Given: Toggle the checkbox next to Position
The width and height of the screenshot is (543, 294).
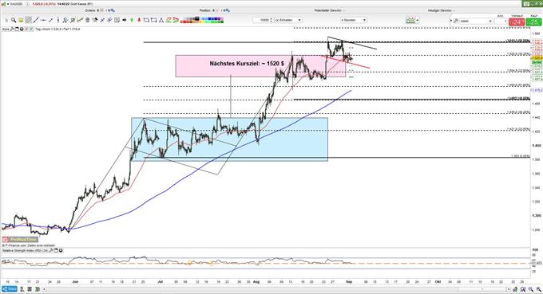Looking at the screenshot, I should (217, 10).
